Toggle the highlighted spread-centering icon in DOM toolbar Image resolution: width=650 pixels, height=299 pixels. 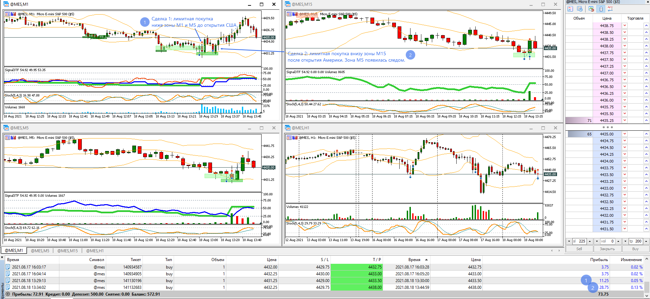601,9
